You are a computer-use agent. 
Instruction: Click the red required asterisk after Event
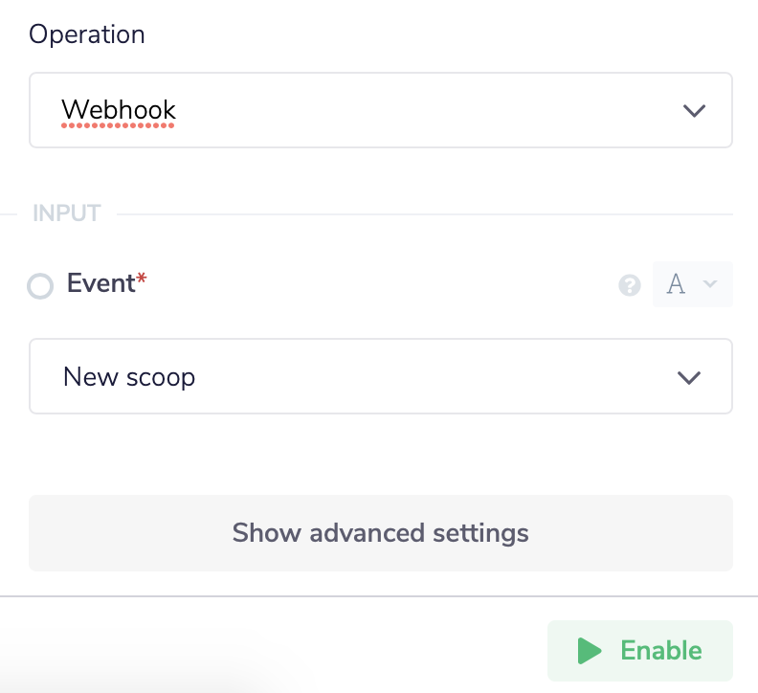(142, 279)
